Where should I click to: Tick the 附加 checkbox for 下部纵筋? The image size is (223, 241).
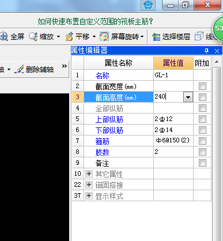202,130
